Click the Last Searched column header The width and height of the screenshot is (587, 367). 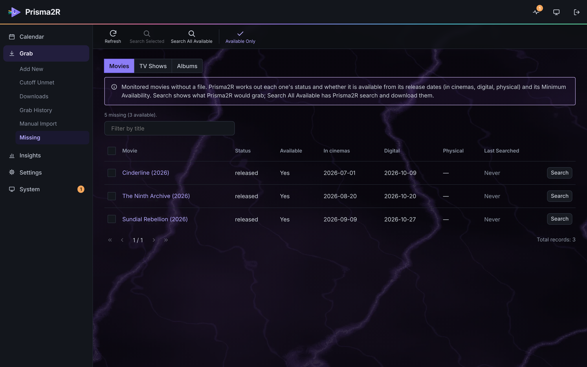[502, 150]
